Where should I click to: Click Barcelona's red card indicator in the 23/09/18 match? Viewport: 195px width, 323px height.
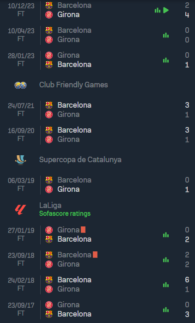[95, 255]
